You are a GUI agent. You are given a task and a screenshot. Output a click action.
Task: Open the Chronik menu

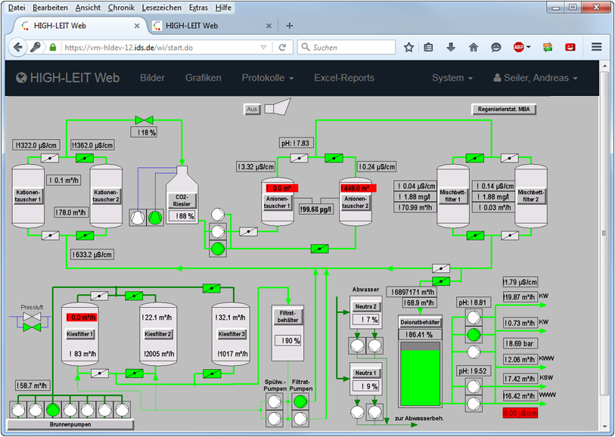coord(121,7)
